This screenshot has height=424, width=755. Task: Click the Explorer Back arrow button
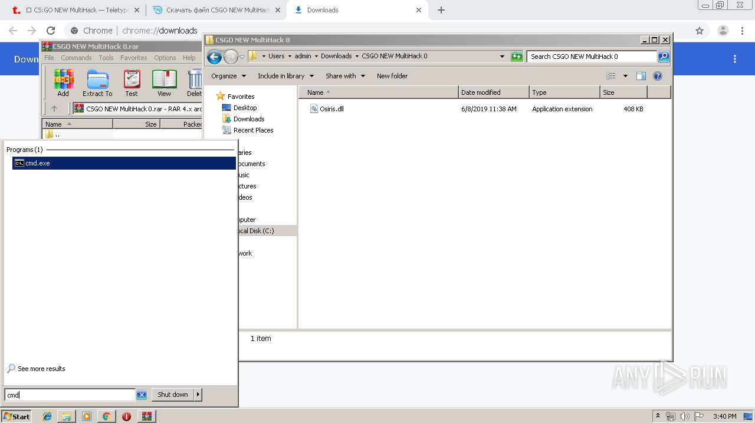point(214,57)
